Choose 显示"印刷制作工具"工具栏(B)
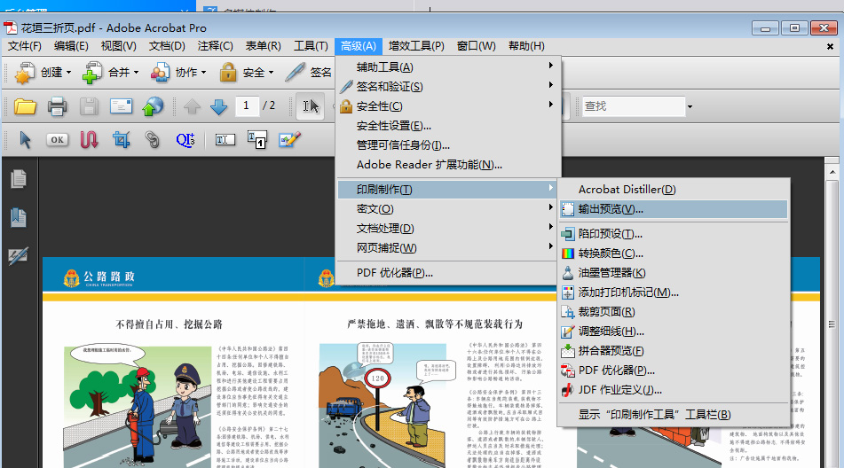 [x=674, y=414]
